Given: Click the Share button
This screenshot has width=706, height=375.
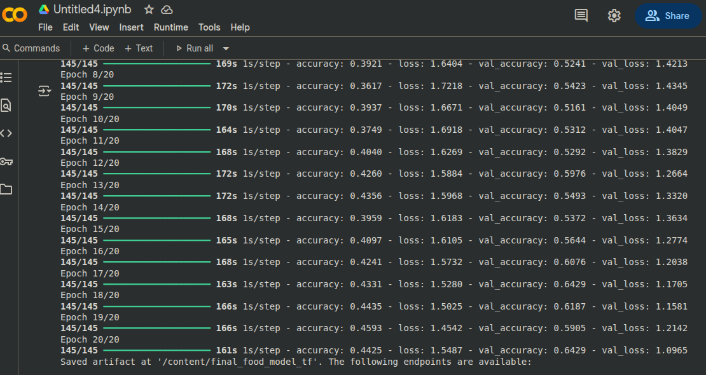Looking at the screenshot, I should 668,16.
